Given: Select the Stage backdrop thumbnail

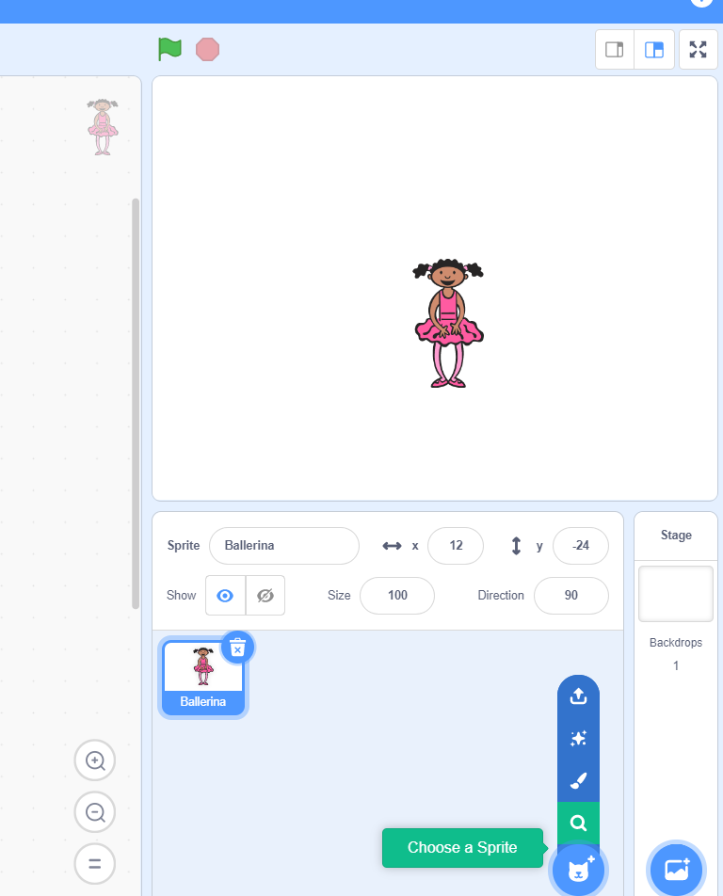Looking at the screenshot, I should [676, 594].
